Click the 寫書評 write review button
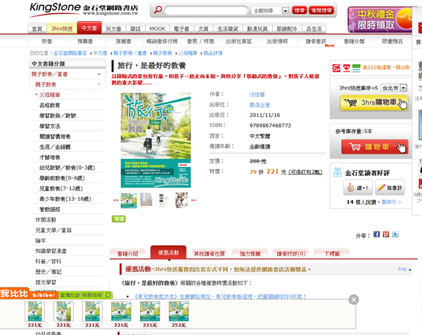The image size is (422, 335). 390,187
